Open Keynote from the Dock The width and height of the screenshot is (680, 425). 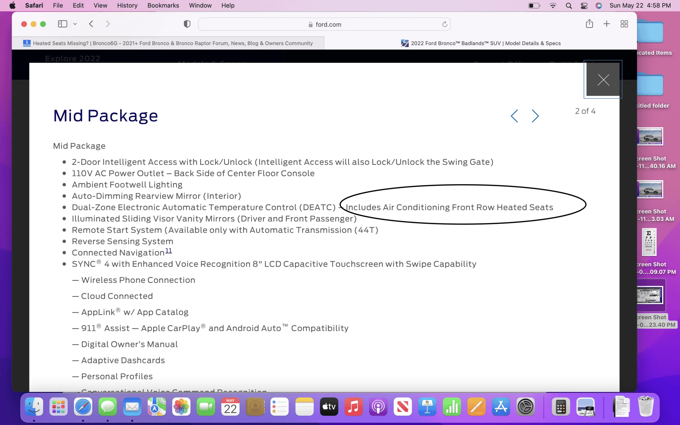[x=427, y=407]
